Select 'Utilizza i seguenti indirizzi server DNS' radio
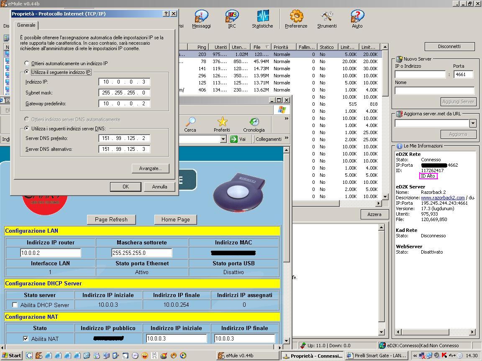 27,128
